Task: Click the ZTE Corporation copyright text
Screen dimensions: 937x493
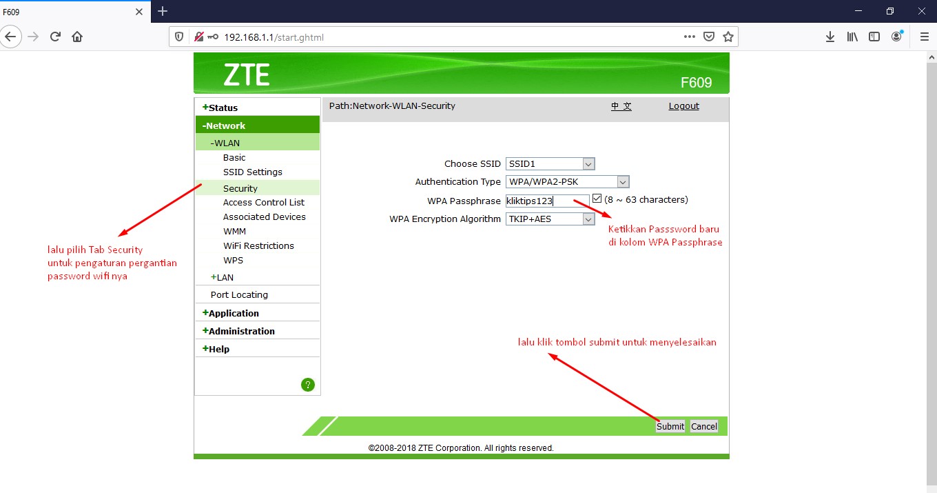Action: tap(461, 448)
